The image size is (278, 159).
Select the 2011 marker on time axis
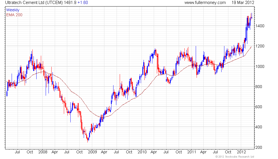pos(191,152)
